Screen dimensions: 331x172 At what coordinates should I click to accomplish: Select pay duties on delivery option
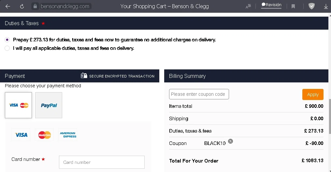point(7,48)
